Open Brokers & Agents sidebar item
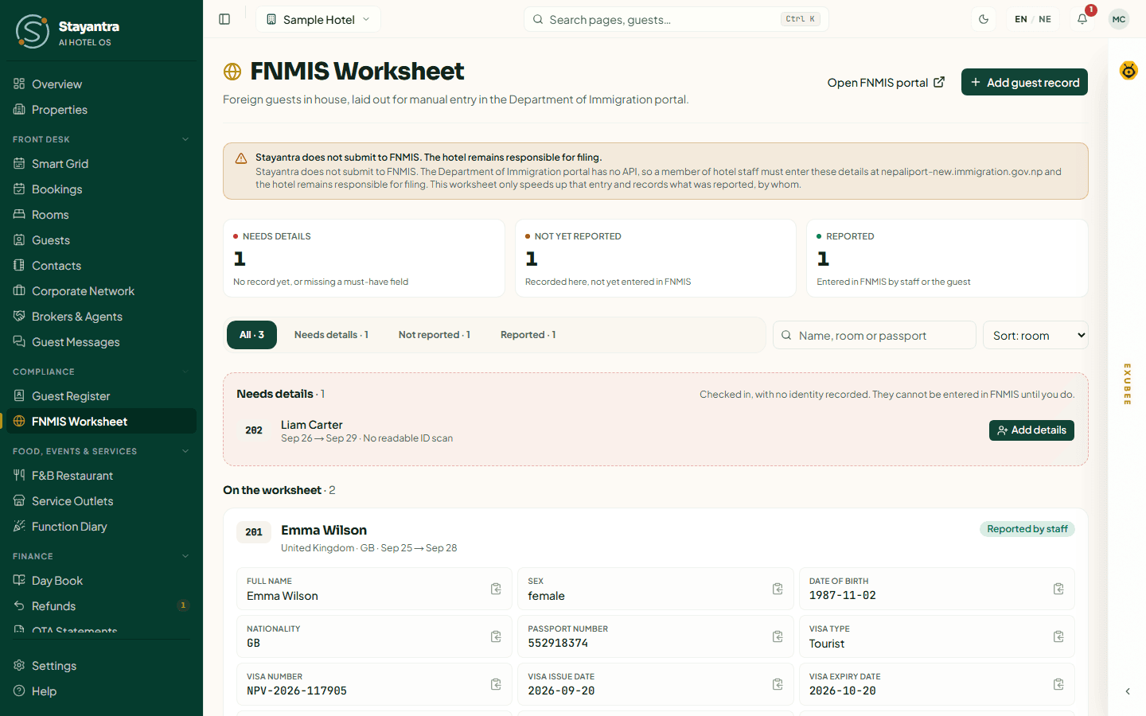Image resolution: width=1146 pixels, height=716 pixels. click(x=101, y=316)
